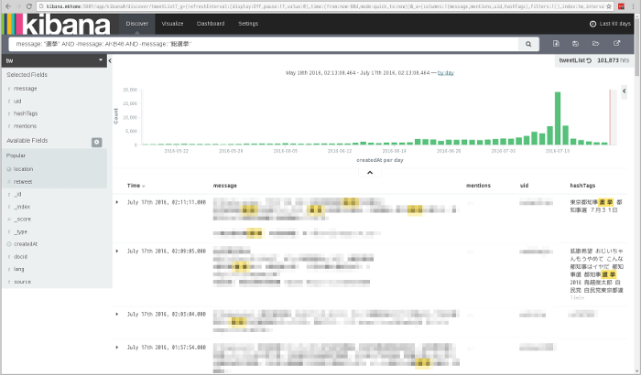Click the Popular fields heading
The image size is (641, 375).
tap(16, 155)
